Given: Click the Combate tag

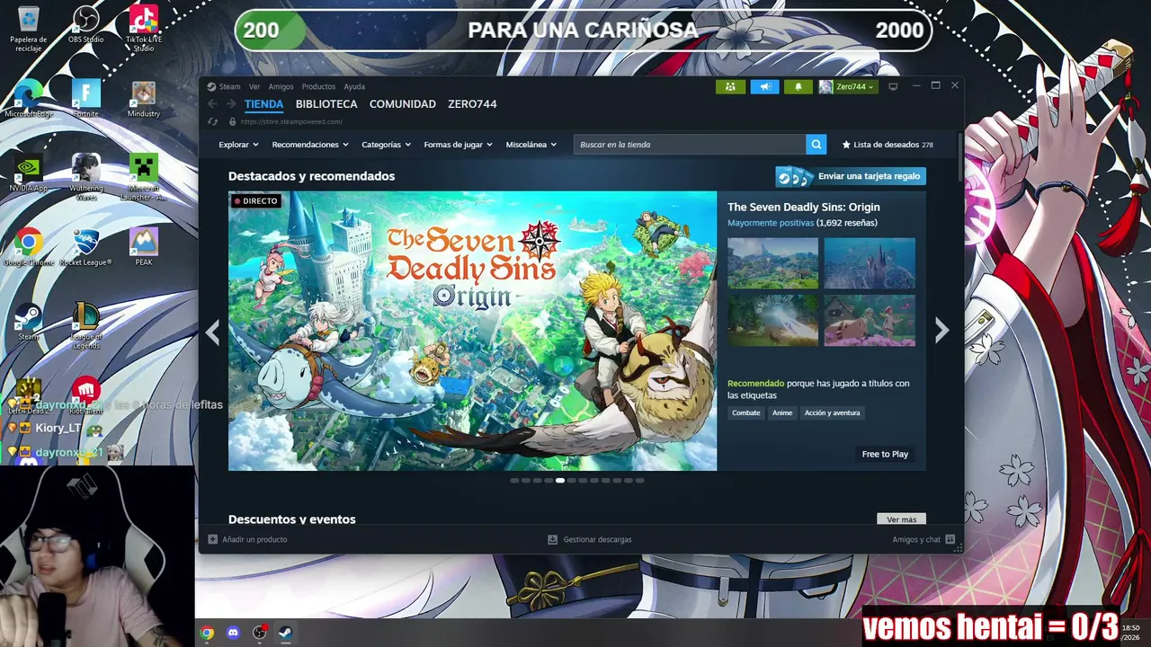Looking at the screenshot, I should (746, 412).
